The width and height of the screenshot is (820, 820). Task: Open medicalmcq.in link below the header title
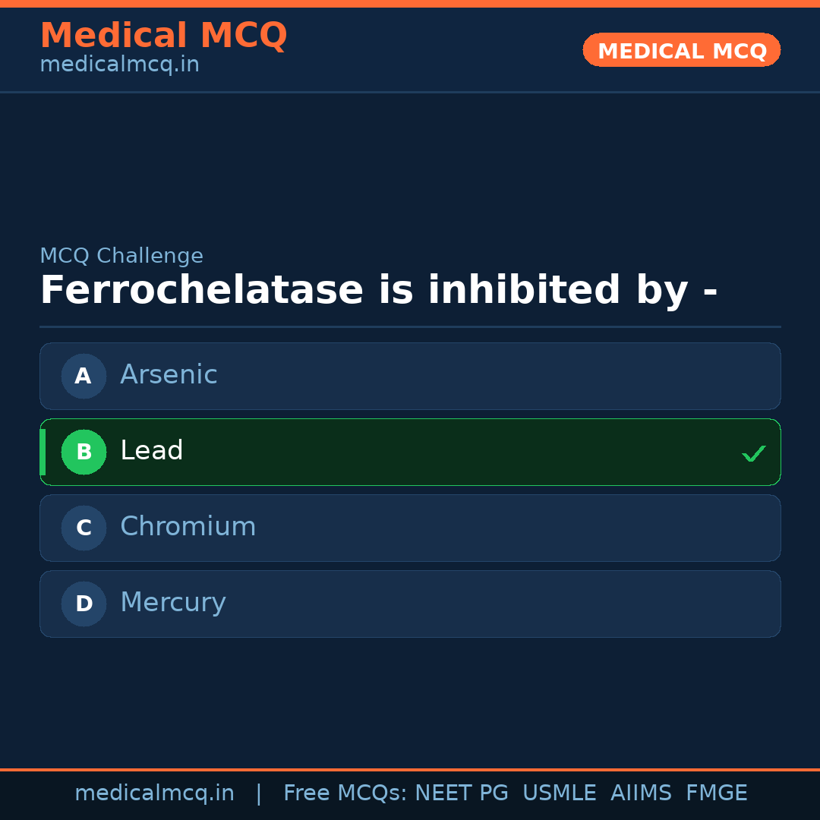119,65
